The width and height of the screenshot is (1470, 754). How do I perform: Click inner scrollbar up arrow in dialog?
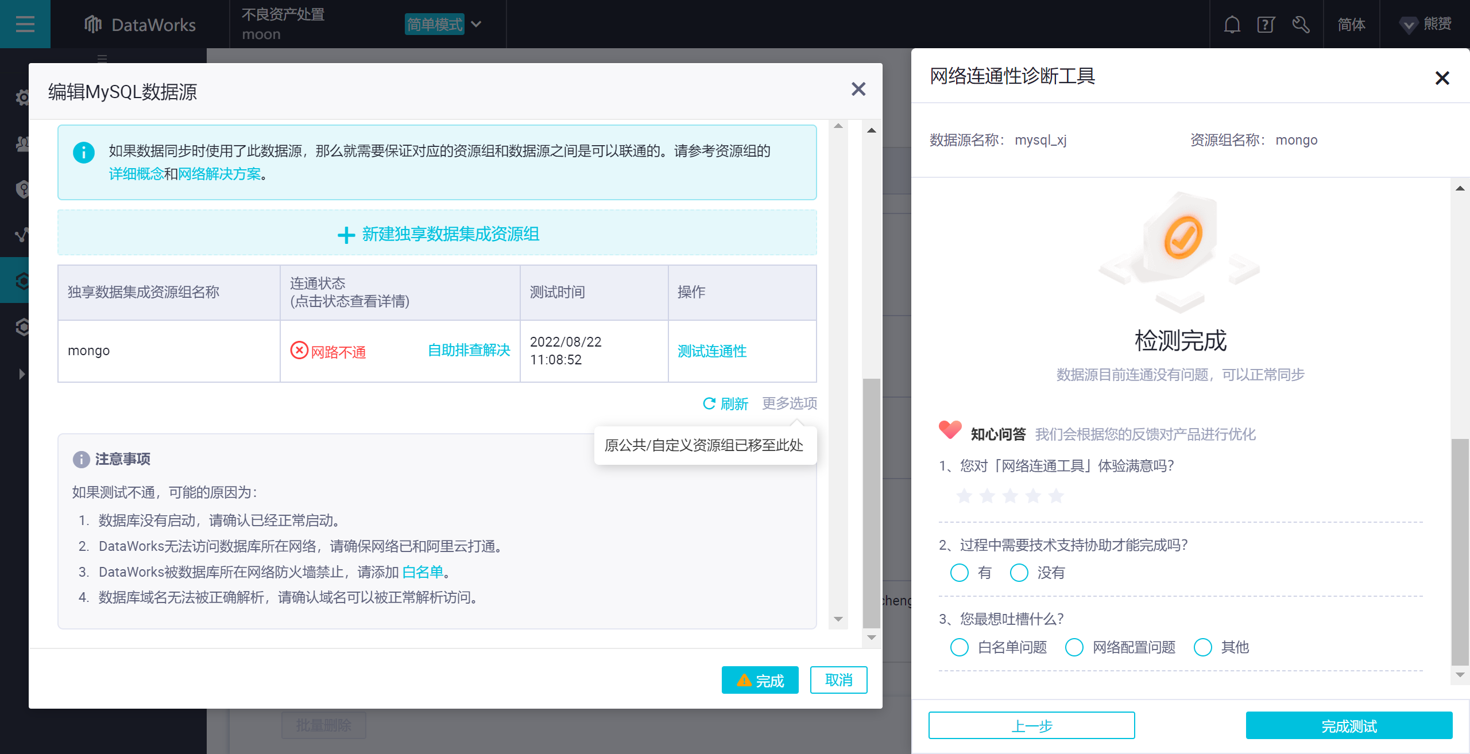click(838, 126)
